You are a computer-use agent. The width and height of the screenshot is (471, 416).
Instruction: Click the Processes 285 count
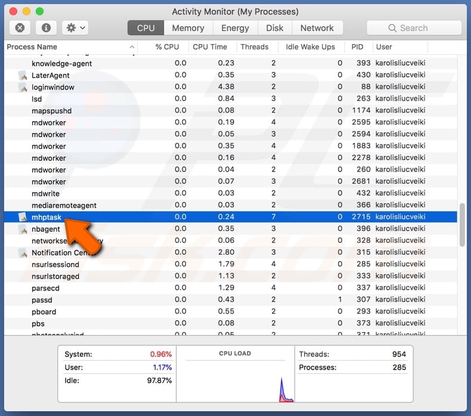click(399, 367)
